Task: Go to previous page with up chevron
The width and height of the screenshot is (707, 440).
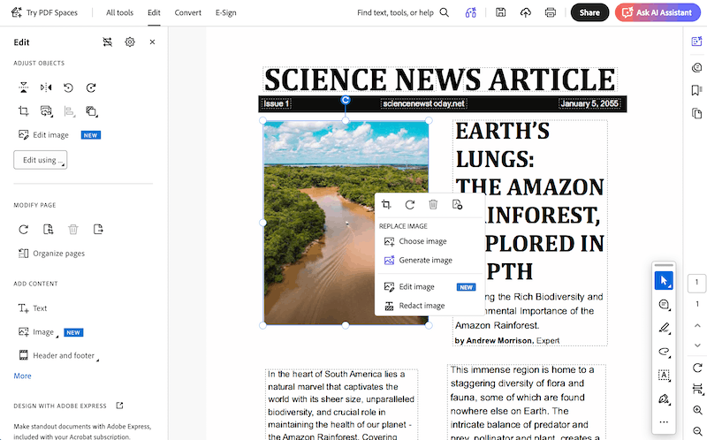Action: (x=697, y=325)
